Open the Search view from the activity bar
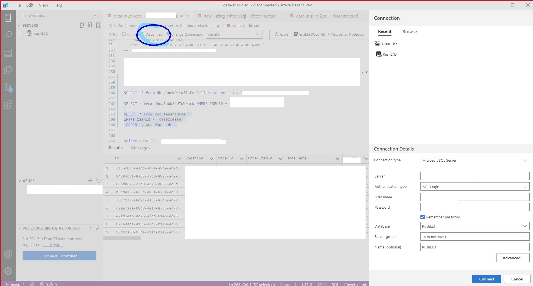533x286 pixels. click(x=8, y=35)
